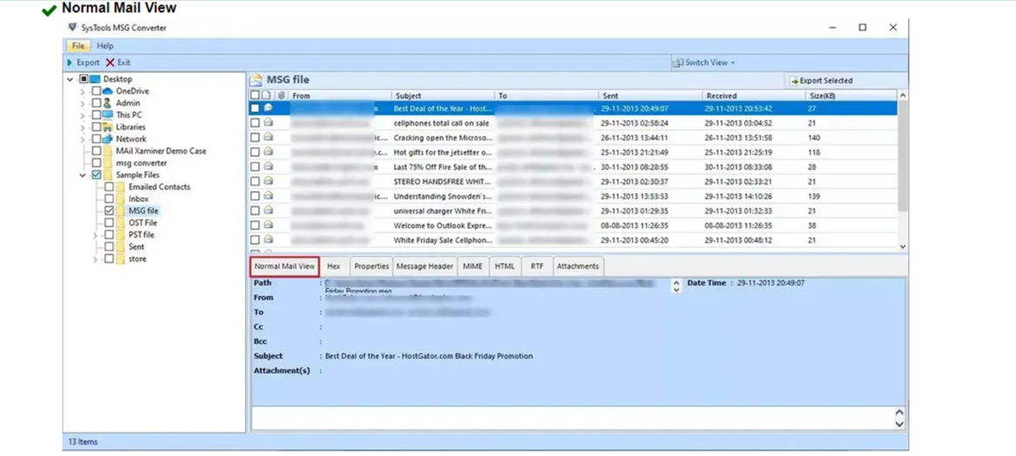Switch to the Hex tab
Image resolution: width=1016 pixels, height=456 pixels.
click(334, 265)
